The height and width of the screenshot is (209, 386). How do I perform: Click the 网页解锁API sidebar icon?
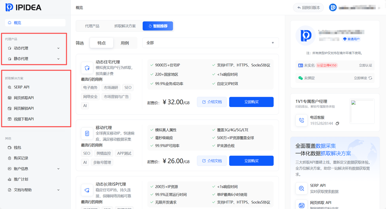10,108
